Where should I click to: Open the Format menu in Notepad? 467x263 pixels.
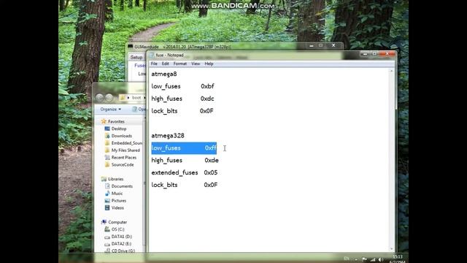(x=180, y=64)
